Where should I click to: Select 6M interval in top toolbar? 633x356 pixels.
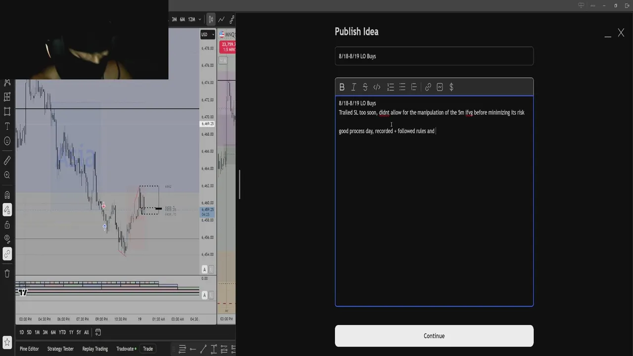(x=182, y=19)
